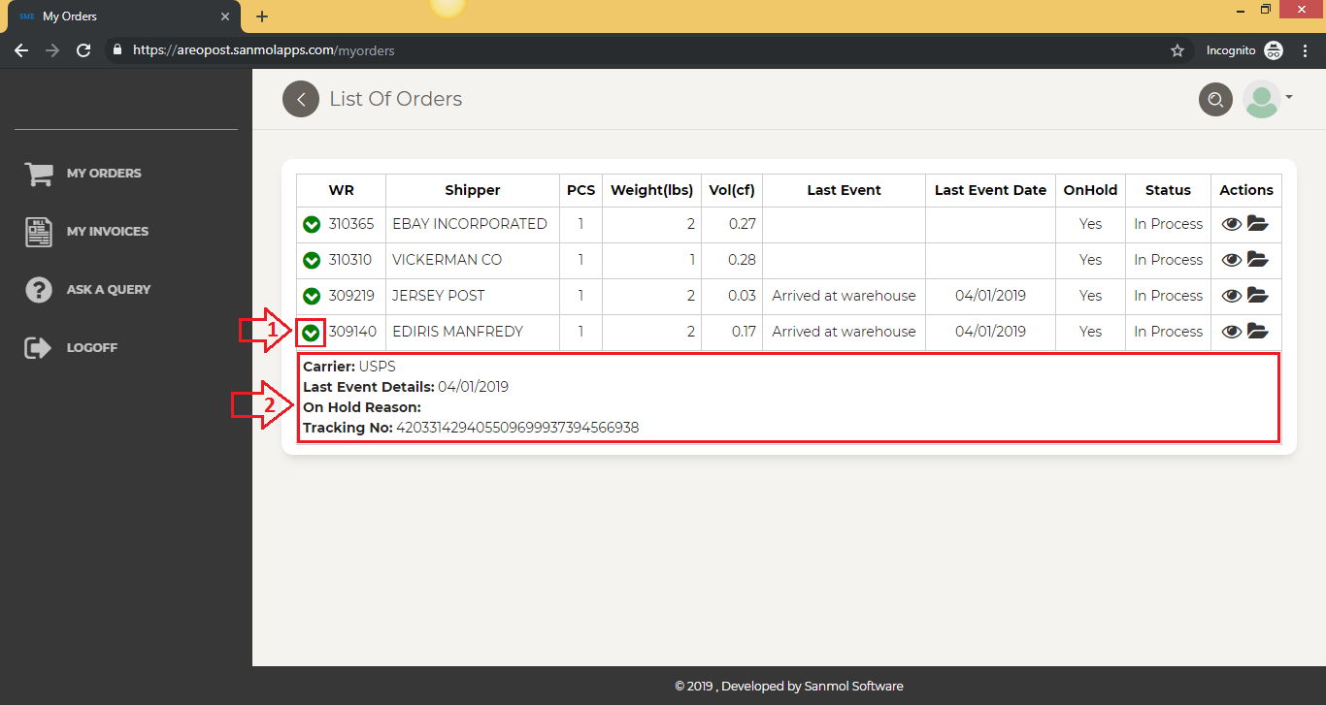Choose Logoff in the sidebar

point(92,347)
